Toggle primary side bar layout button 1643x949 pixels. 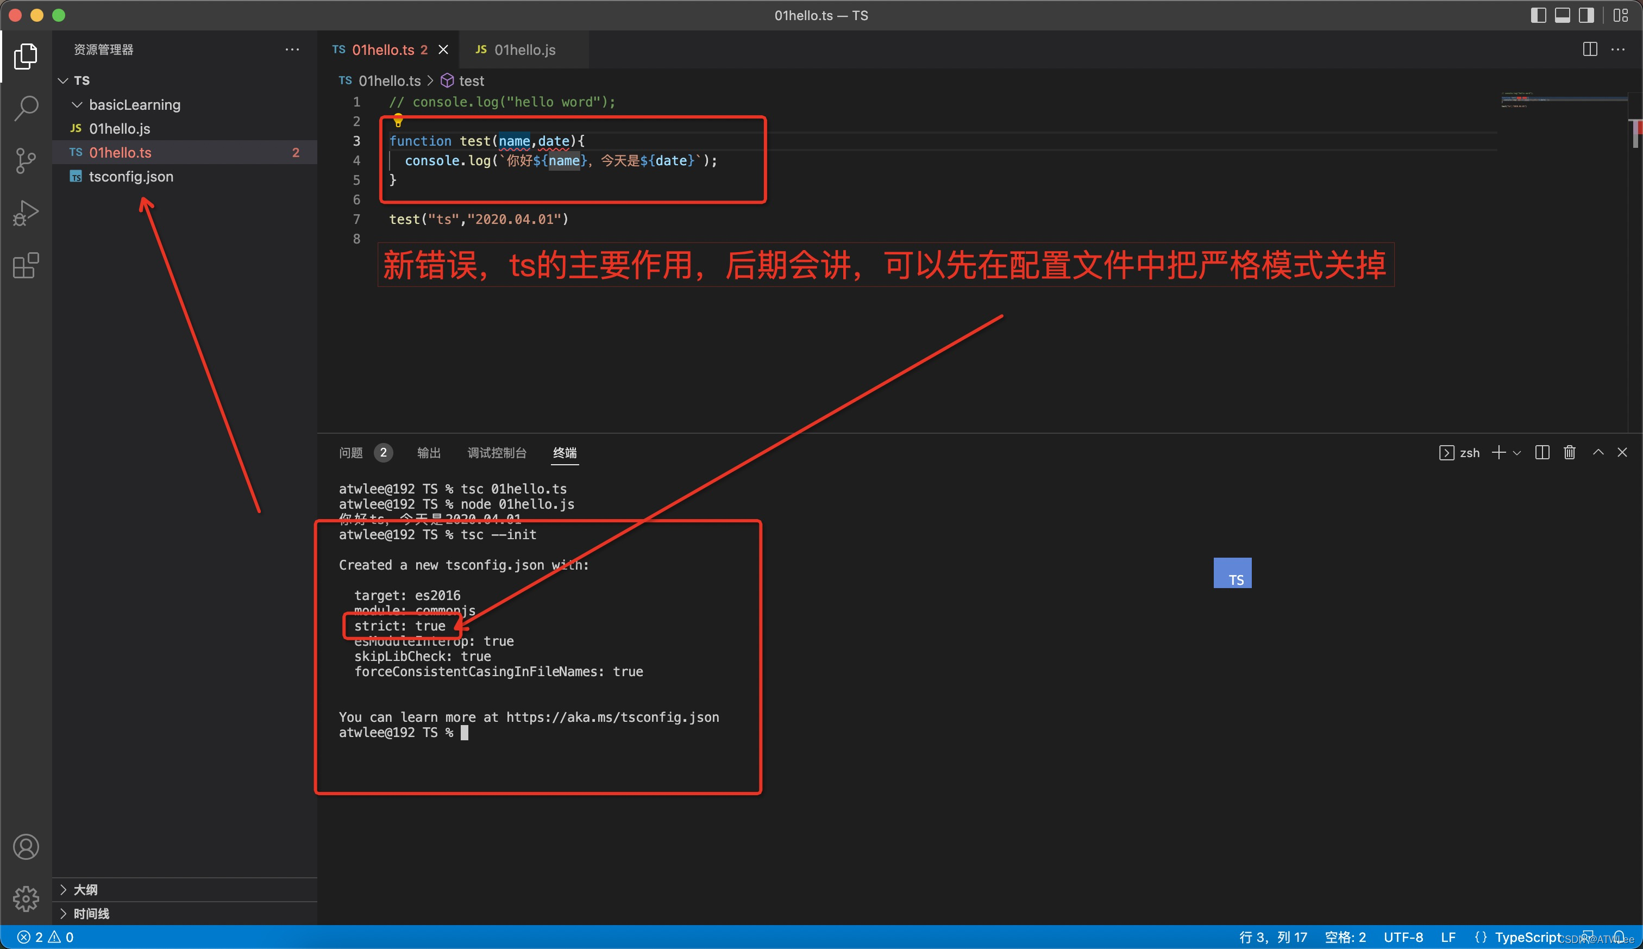click(x=1538, y=15)
